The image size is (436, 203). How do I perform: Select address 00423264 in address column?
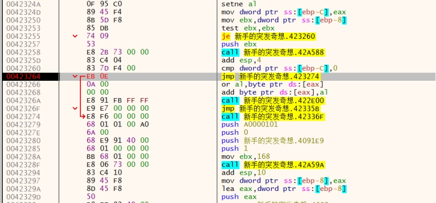[x=23, y=77]
